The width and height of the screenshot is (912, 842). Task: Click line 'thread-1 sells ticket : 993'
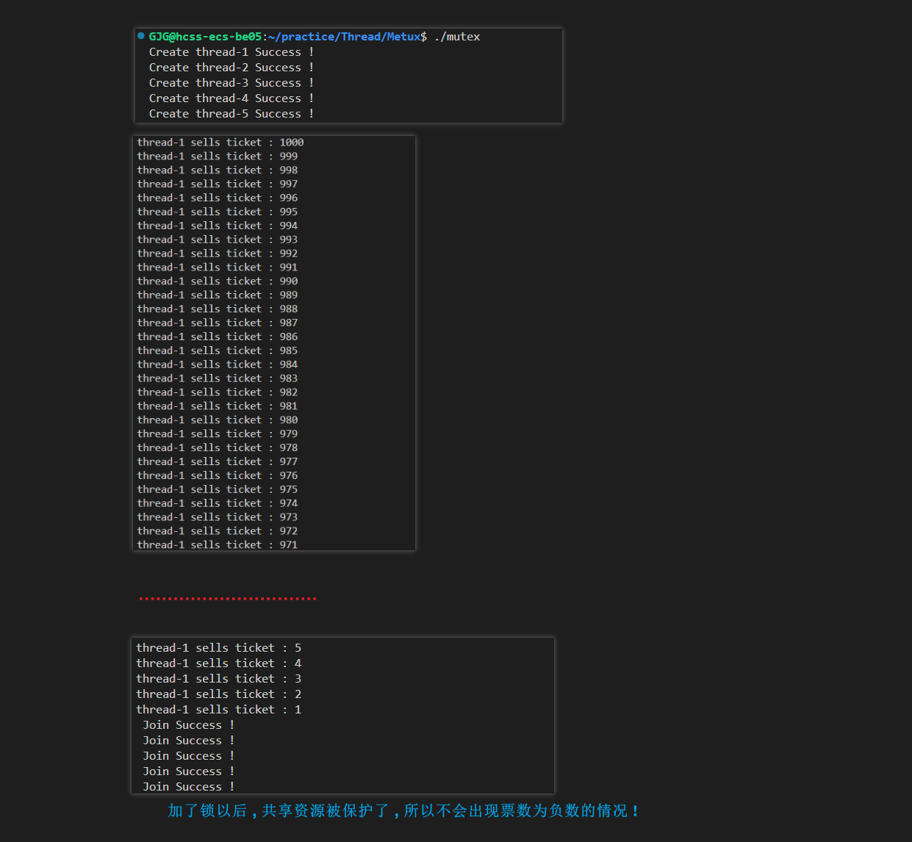pyautogui.click(x=218, y=240)
